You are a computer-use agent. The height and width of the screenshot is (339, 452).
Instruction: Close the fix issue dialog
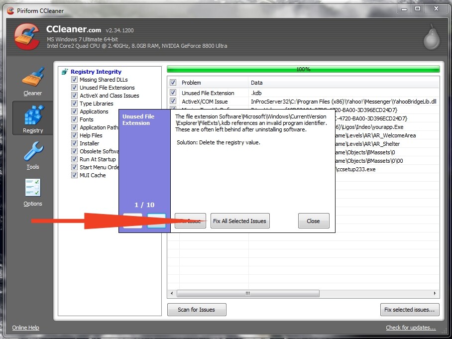[x=314, y=221]
